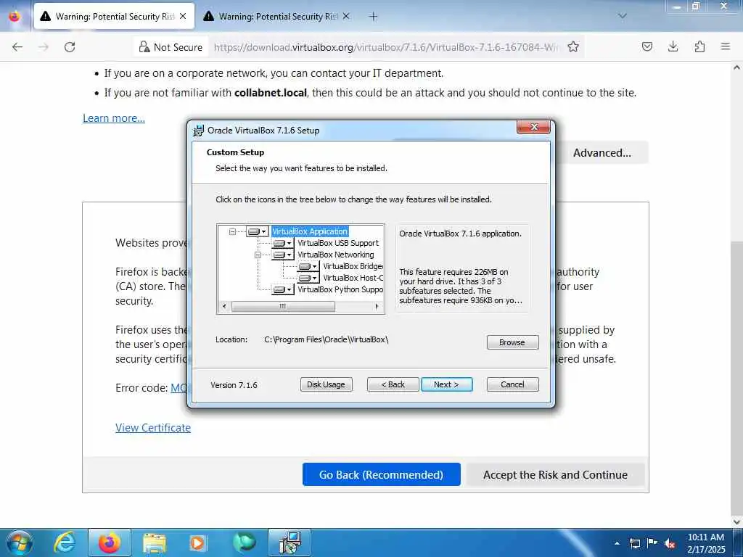Open the Windows Start menu

(18, 542)
